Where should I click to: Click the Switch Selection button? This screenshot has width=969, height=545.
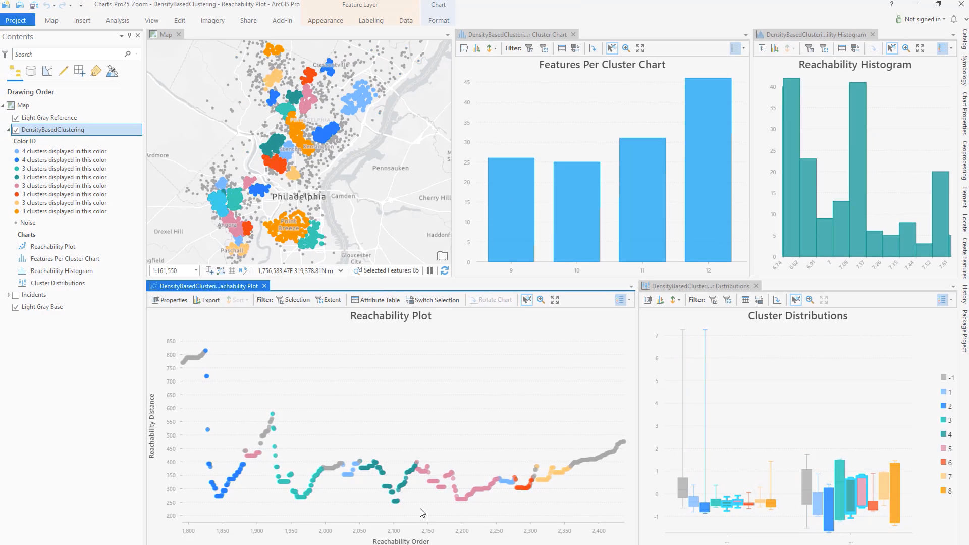pyautogui.click(x=433, y=300)
